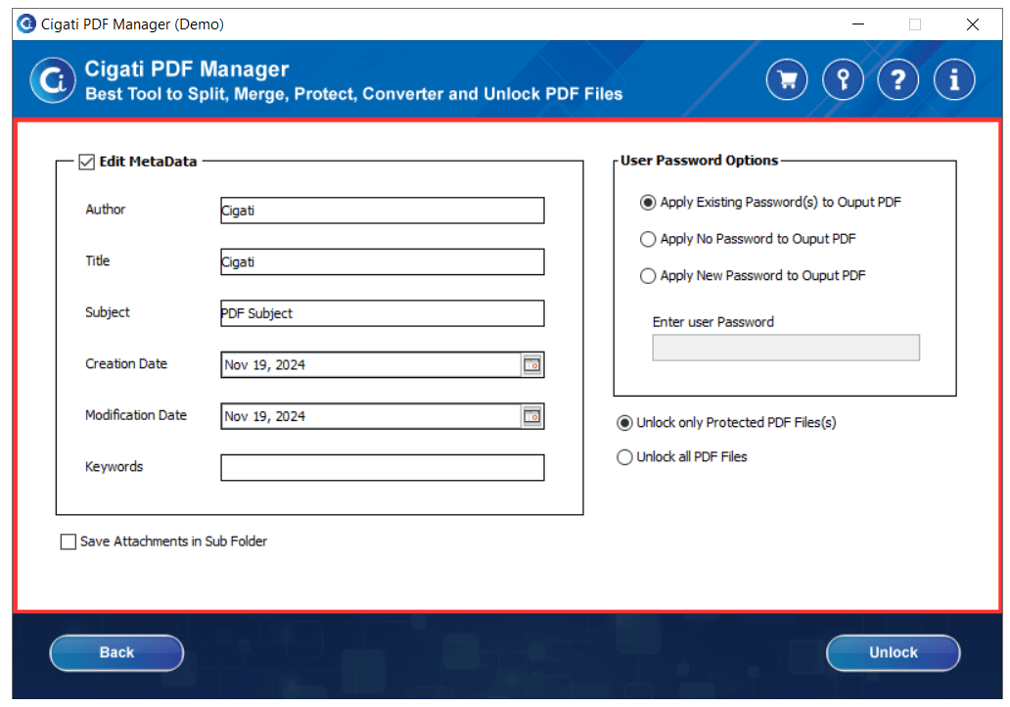Close the Cigati PDF Manager window

point(973,24)
